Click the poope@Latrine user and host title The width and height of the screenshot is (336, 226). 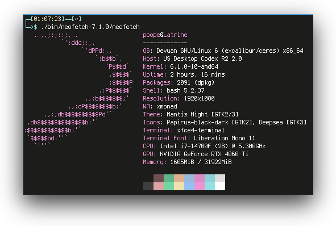point(165,35)
